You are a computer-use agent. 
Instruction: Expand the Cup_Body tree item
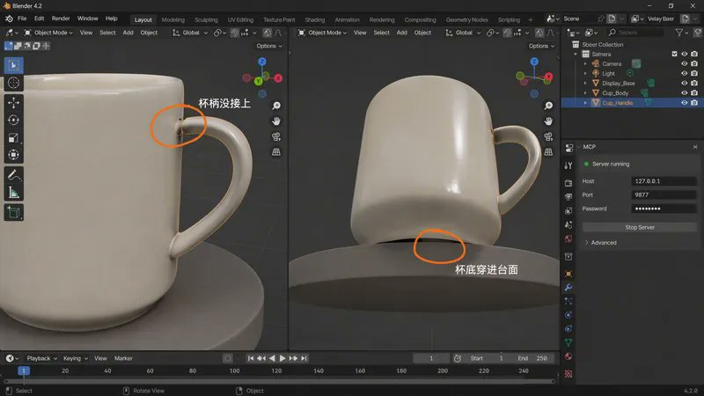(585, 93)
